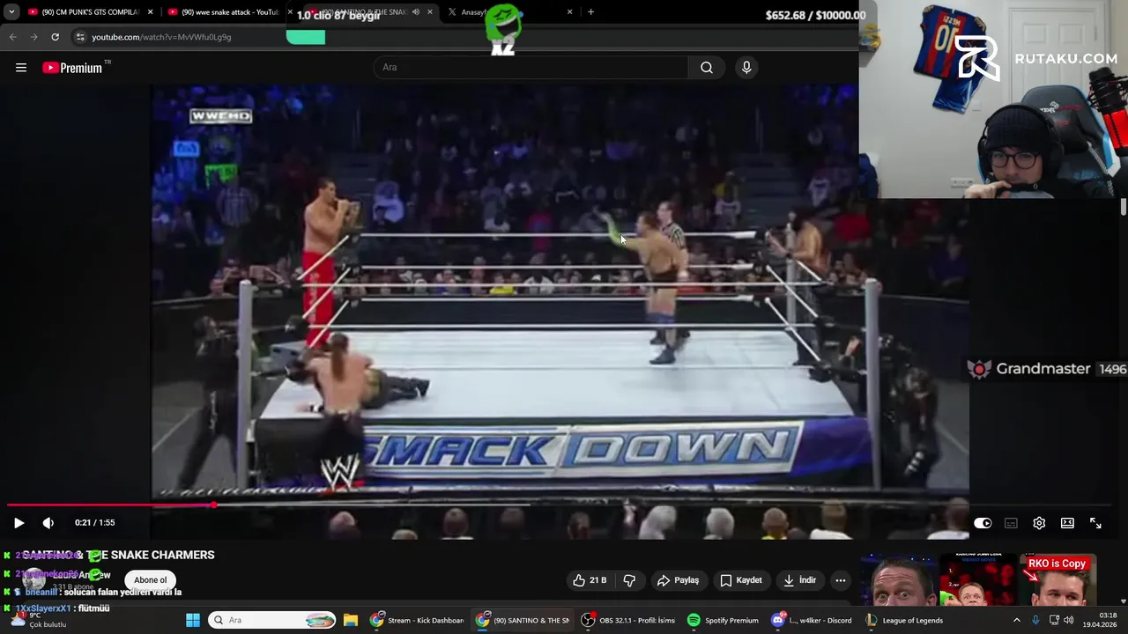
Task: Enter fullscreen mode in the player
Action: (x=1095, y=523)
